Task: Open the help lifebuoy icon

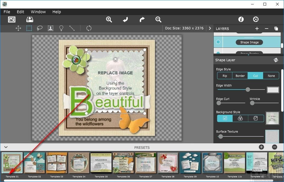Action: (x=256, y=19)
